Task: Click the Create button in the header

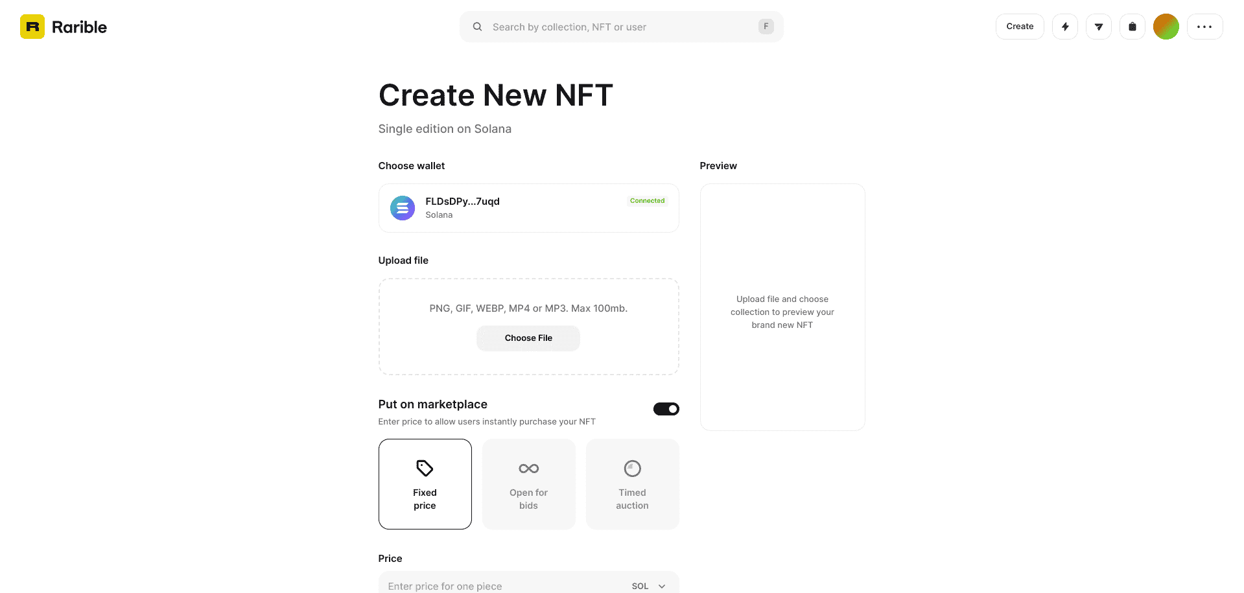Action: pos(1019,27)
